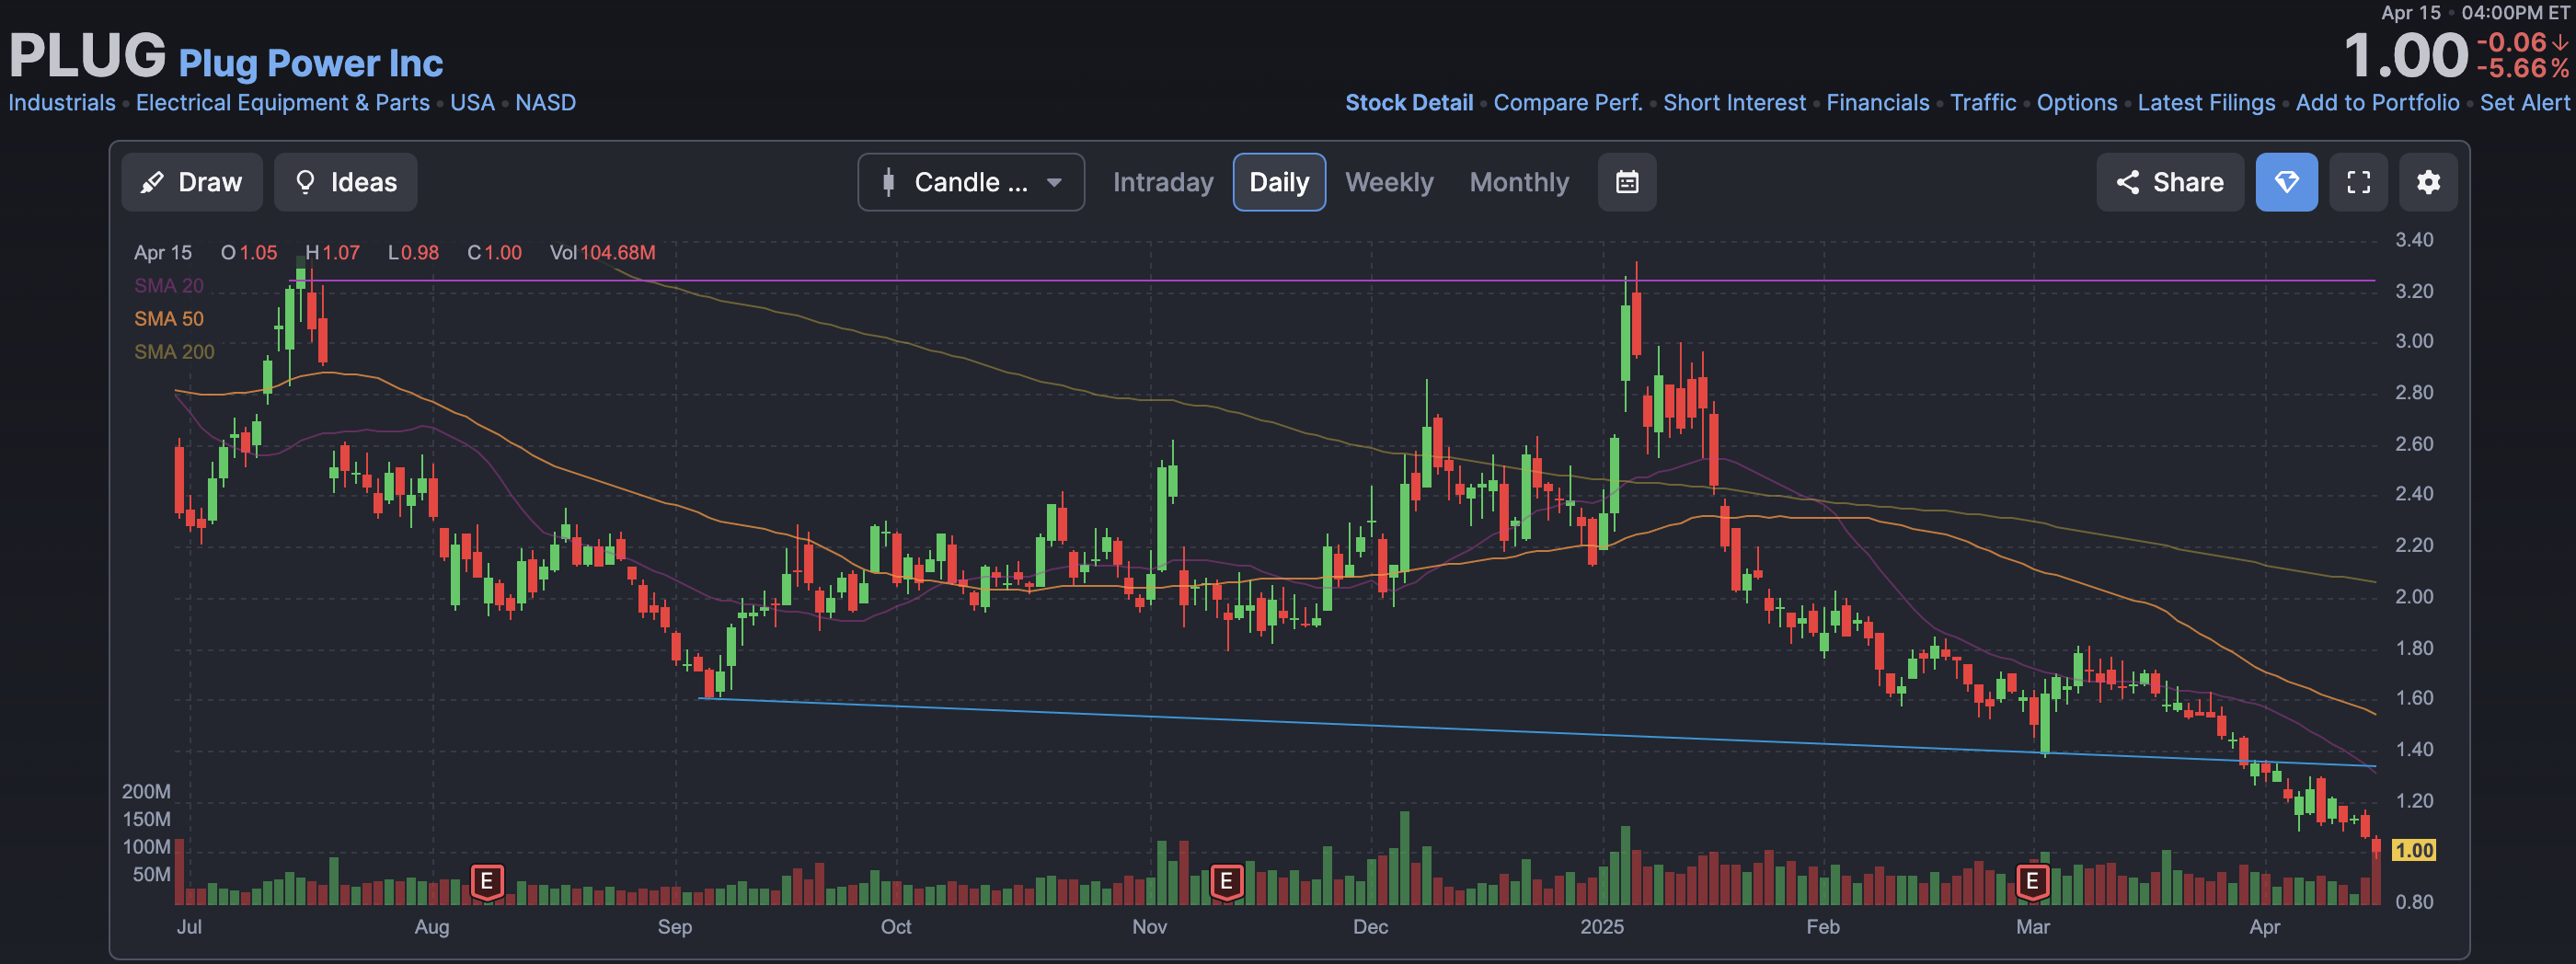The image size is (2576, 964).
Task: Switch to the Weekly timeframe
Action: (x=1389, y=182)
